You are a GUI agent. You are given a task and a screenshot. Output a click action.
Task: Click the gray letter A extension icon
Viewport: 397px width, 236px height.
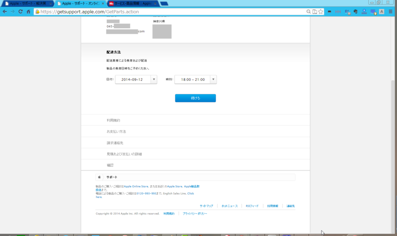[382, 11]
